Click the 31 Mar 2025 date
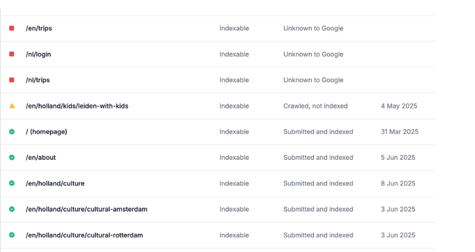This screenshot has width=475, height=252. coord(399,132)
